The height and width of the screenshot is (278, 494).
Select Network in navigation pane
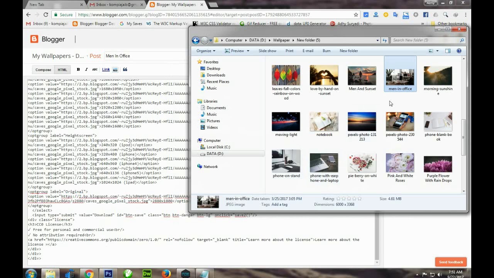(x=210, y=167)
